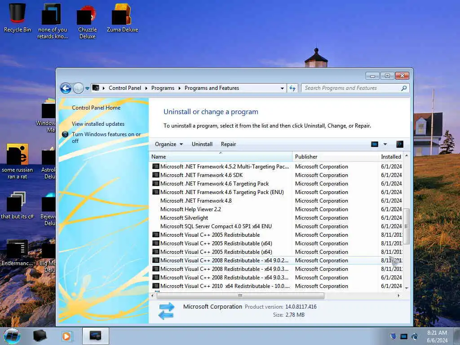
Task: Select the 'some russian ran a rat' icon
Action: [x=18, y=161]
